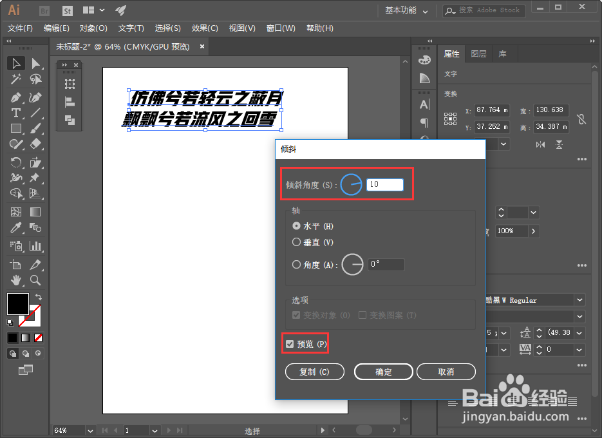Select the Pen tool
This screenshot has width=602, height=438.
15,96
